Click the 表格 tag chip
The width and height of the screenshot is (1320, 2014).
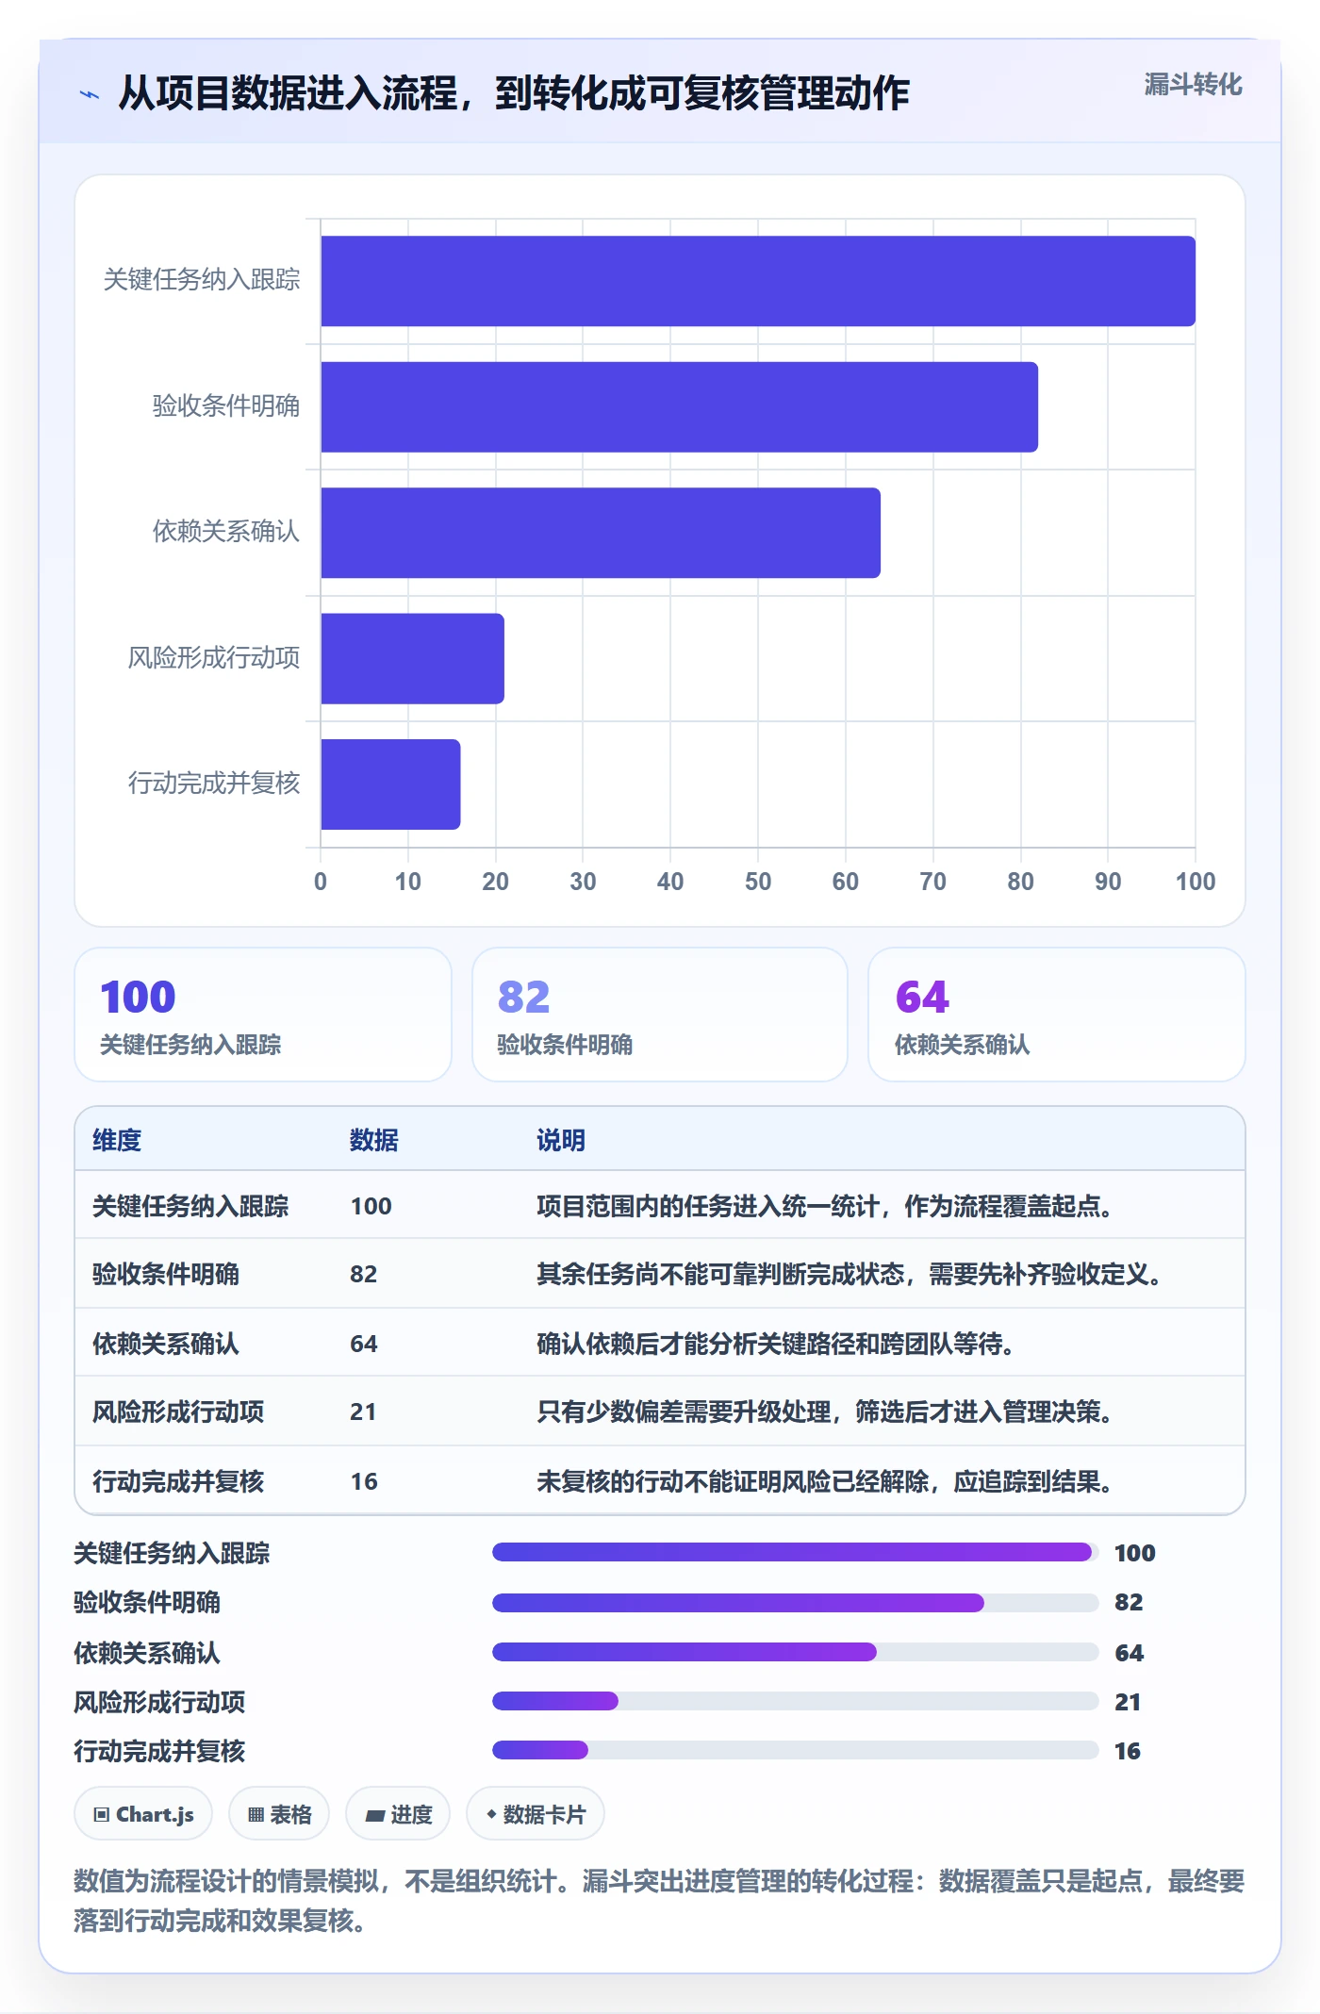279,1813
